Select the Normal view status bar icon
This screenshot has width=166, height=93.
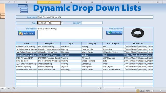(x=138, y=91)
